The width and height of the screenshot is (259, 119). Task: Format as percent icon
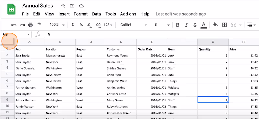[81, 25]
